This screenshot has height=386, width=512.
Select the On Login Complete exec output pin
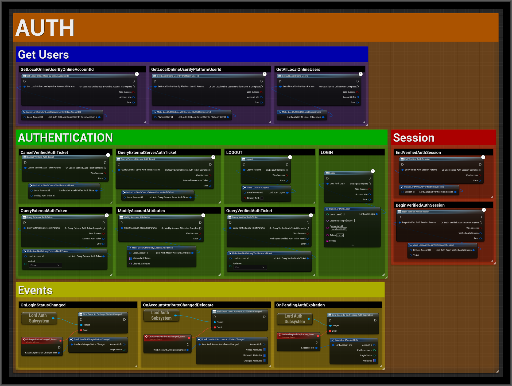click(370, 184)
